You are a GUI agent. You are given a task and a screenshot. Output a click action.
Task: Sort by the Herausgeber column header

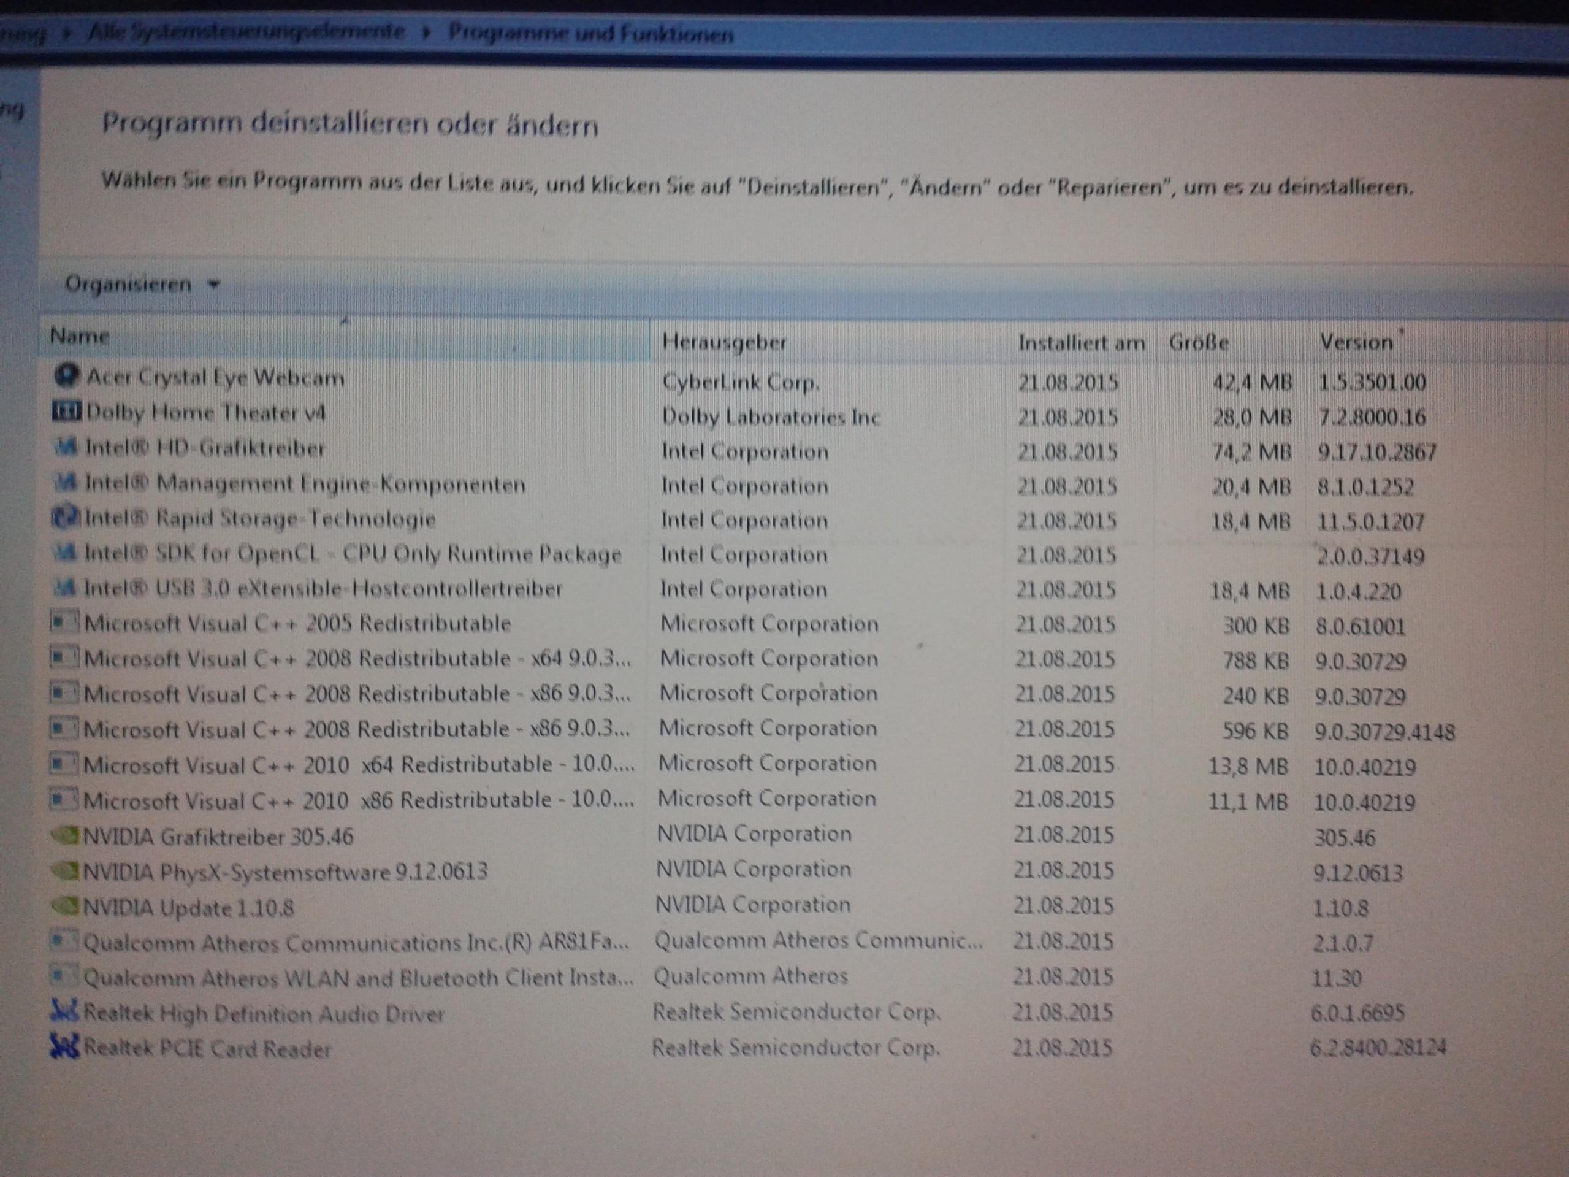723,342
